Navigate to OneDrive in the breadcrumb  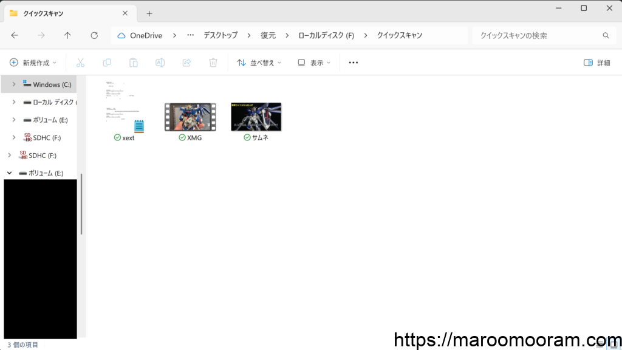coord(146,35)
